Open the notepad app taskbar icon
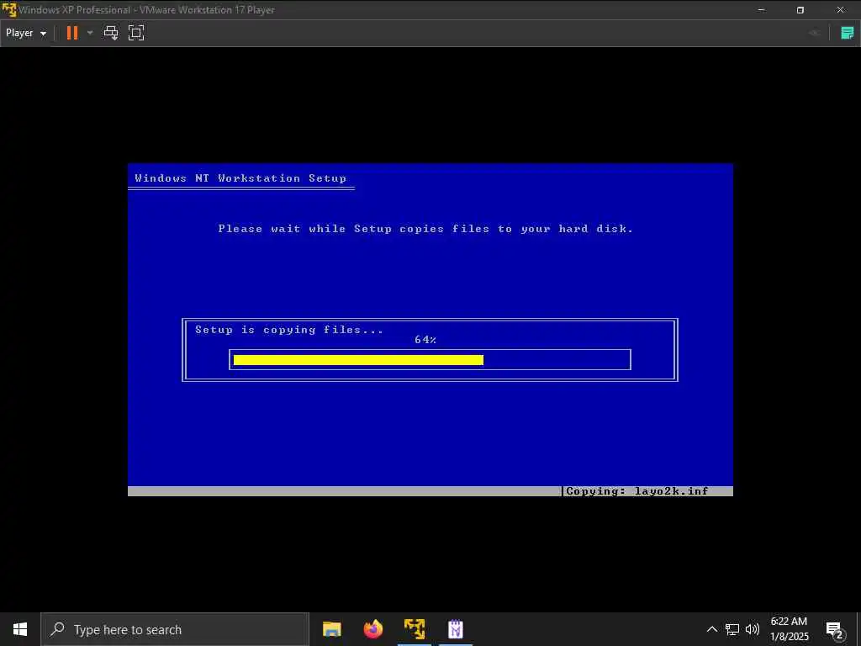The width and height of the screenshot is (861, 646). tap(456, 629)
